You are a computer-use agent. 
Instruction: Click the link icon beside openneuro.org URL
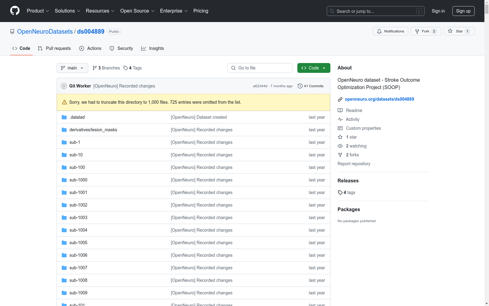(340, 99)
